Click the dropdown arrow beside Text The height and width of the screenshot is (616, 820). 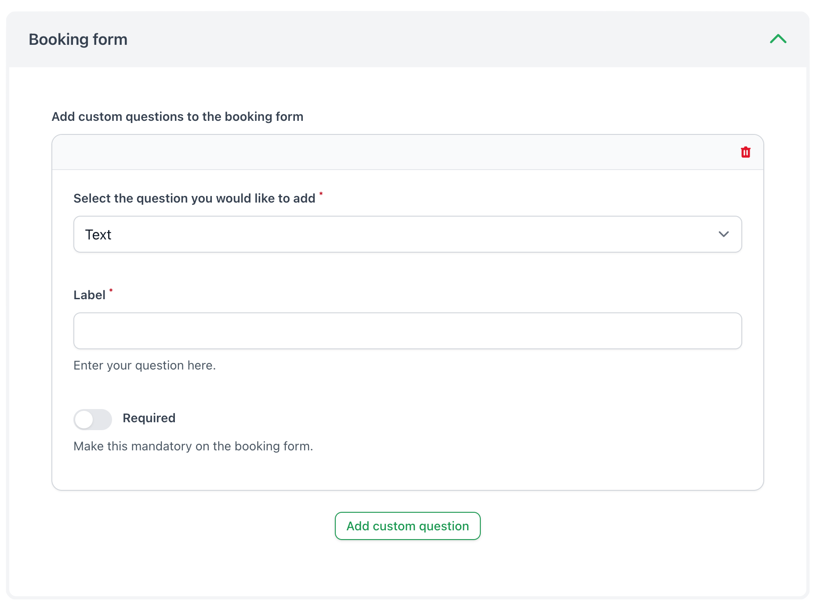(x=723, y=234)
